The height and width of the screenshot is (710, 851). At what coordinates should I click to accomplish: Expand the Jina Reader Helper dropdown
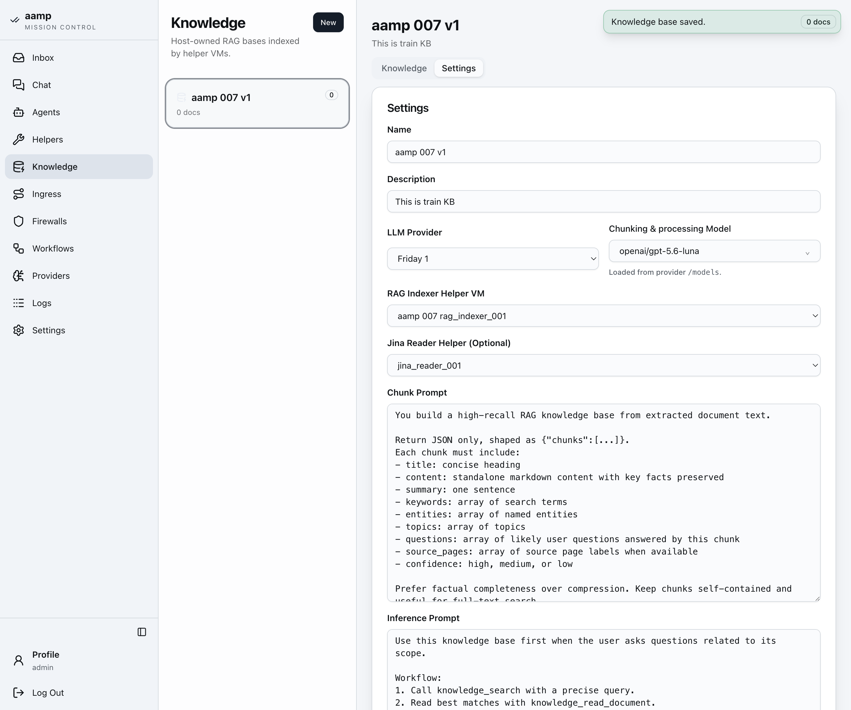click(x=603, y=365)
